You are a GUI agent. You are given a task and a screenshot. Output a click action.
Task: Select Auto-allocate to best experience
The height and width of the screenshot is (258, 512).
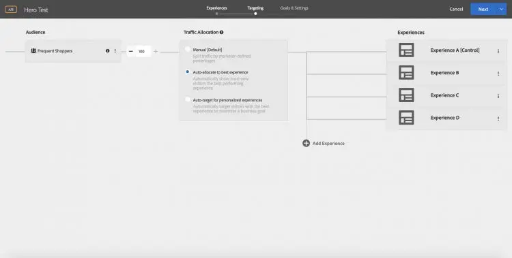(188, 71)
